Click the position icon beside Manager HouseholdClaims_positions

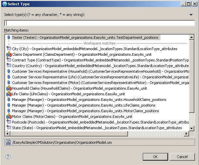point(9,100)
